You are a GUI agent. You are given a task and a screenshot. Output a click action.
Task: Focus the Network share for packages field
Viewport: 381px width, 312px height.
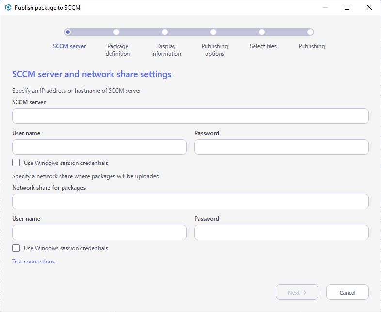pyautogui.click(x=190, y=201)
